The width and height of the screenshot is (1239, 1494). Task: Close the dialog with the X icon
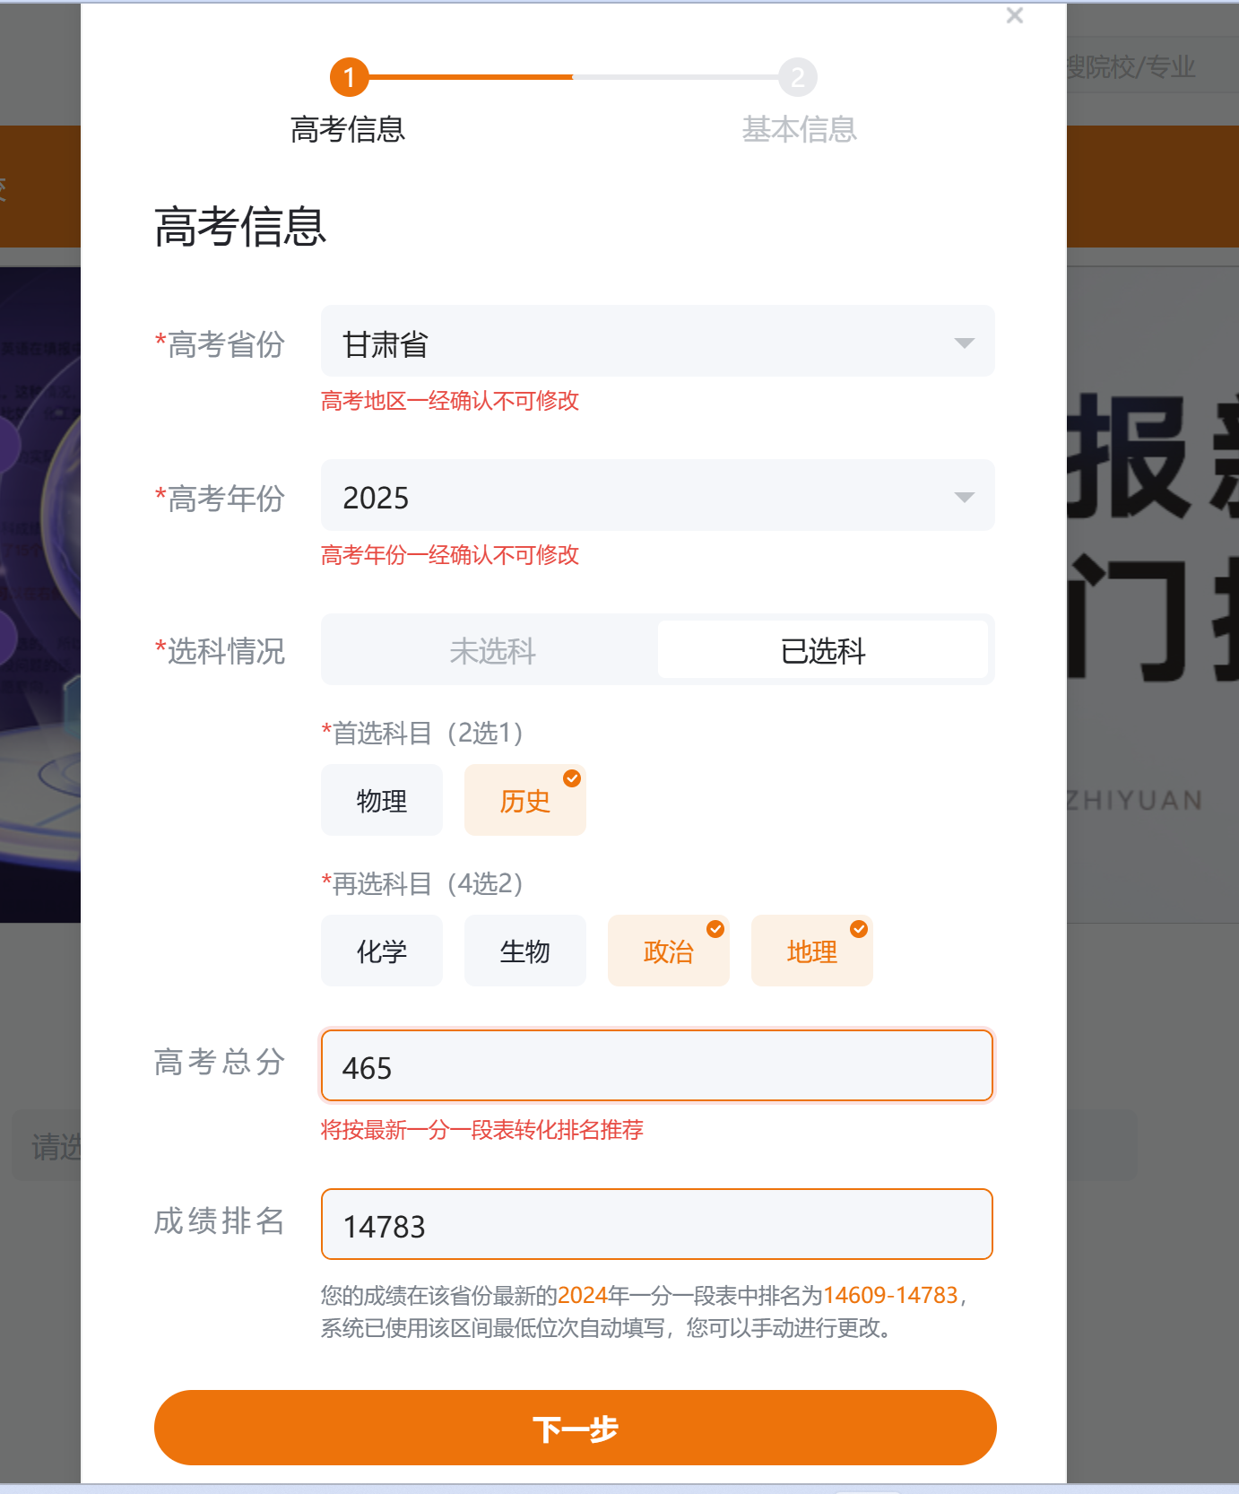(x=1015, y=15)
